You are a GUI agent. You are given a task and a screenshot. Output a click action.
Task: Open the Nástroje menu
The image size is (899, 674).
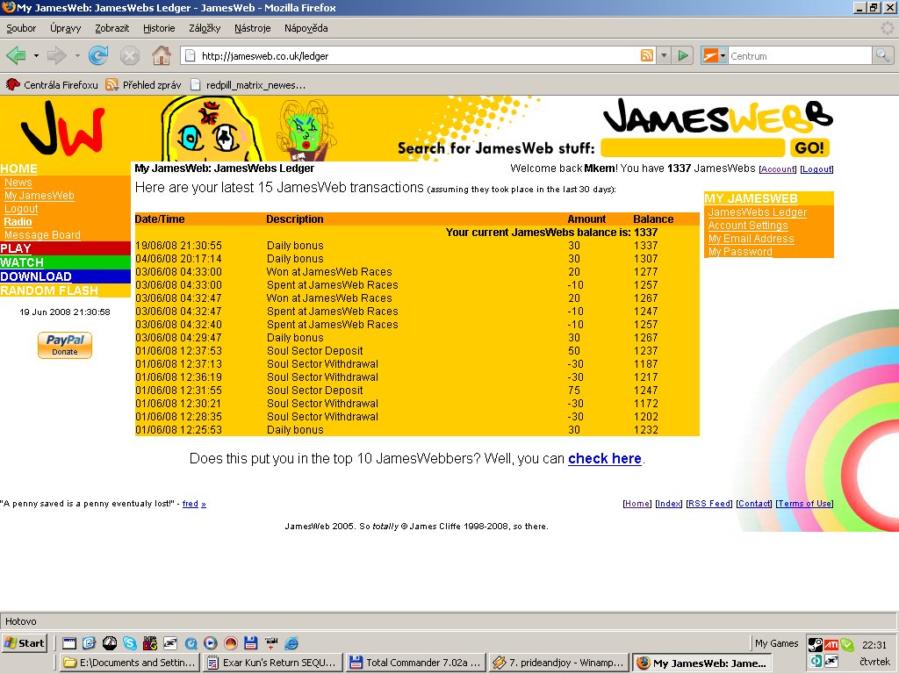coord(252,28)
